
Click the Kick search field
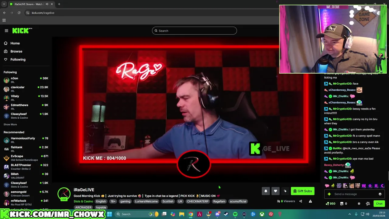[194, 31]
